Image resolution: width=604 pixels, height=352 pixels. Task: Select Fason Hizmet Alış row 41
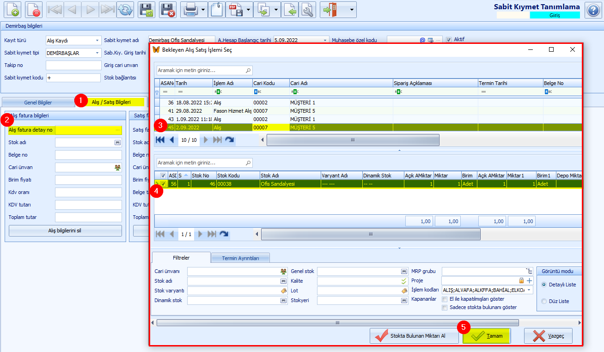(x=368, y=111)
